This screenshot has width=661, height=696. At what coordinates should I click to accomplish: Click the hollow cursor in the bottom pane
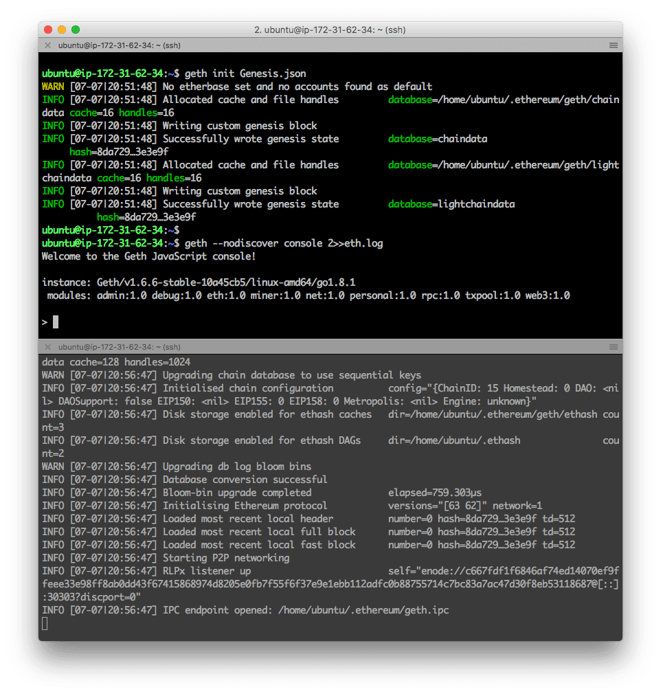pos(45,623)
